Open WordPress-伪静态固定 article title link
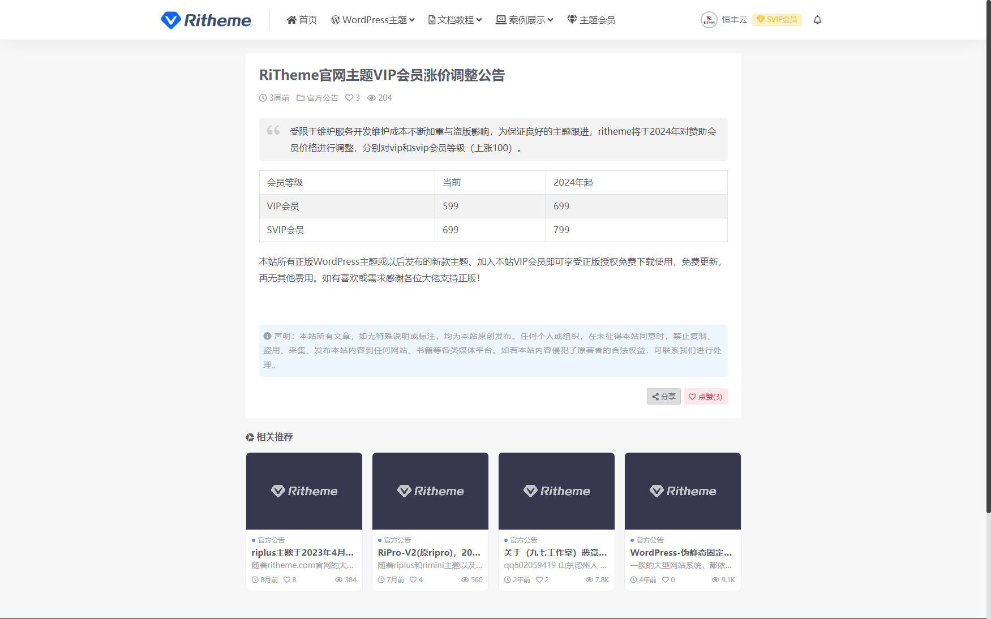Screen dimensions: 991x619 (681, 552)
